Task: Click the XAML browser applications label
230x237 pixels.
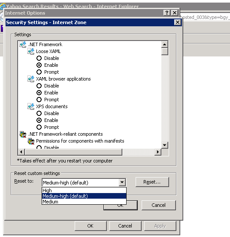Action: [64, 79]
